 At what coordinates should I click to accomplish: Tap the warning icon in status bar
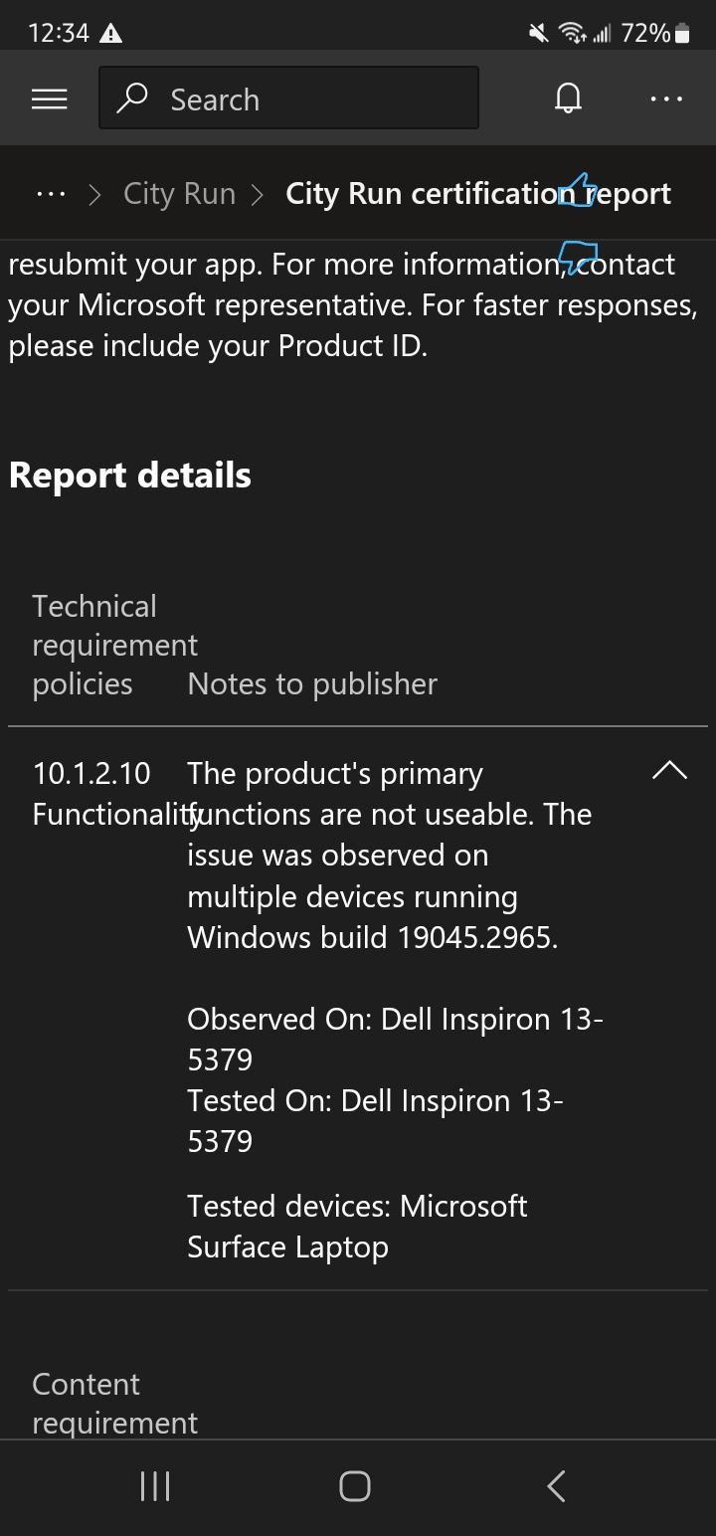(110, 31)
